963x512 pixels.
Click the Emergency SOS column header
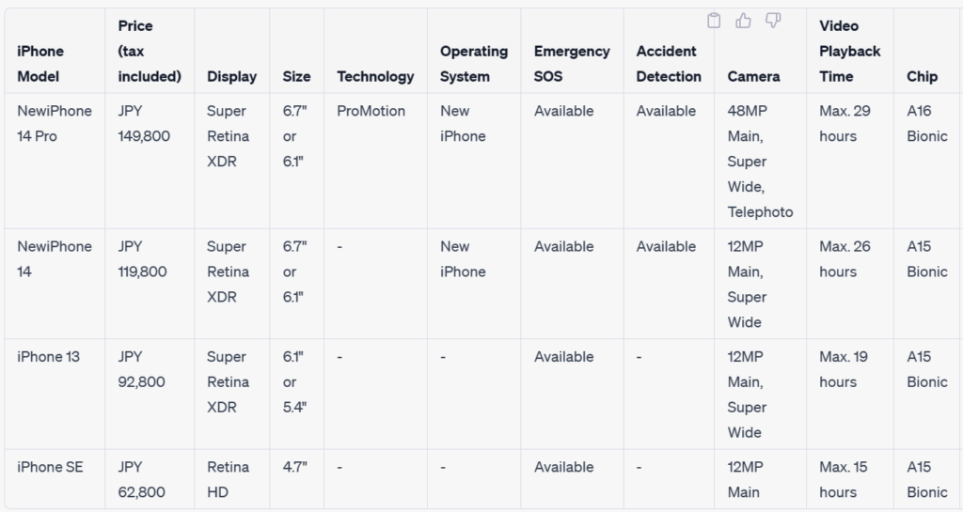(572, 64)
